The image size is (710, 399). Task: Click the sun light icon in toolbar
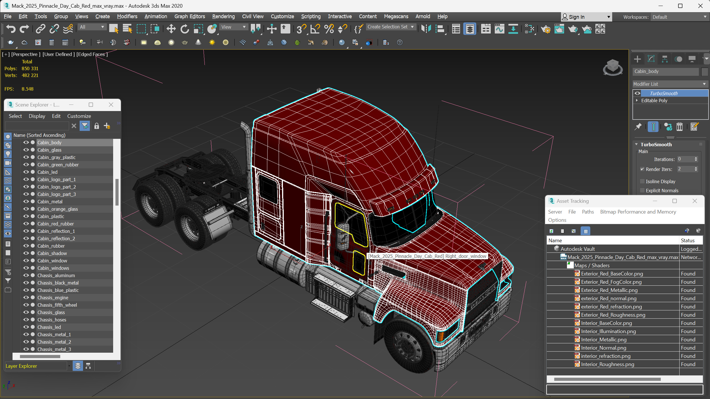212,42
